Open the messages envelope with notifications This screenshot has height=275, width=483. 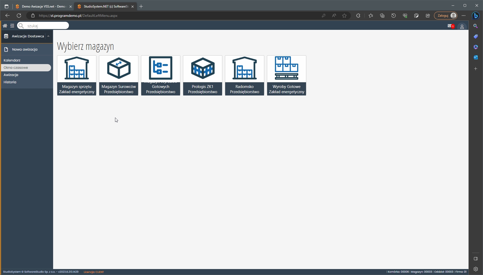(450, 26)
